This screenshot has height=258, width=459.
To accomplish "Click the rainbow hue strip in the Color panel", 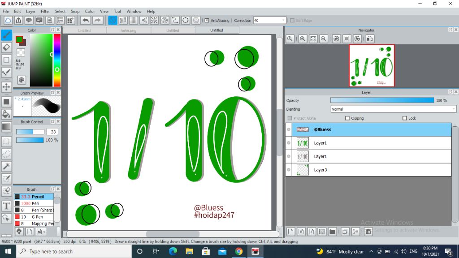I will click(x=57, y=60).
